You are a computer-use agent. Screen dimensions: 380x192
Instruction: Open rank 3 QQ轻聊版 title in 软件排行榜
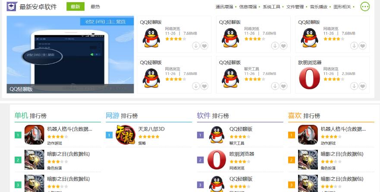pyautogui.click(x=241, y=179)
